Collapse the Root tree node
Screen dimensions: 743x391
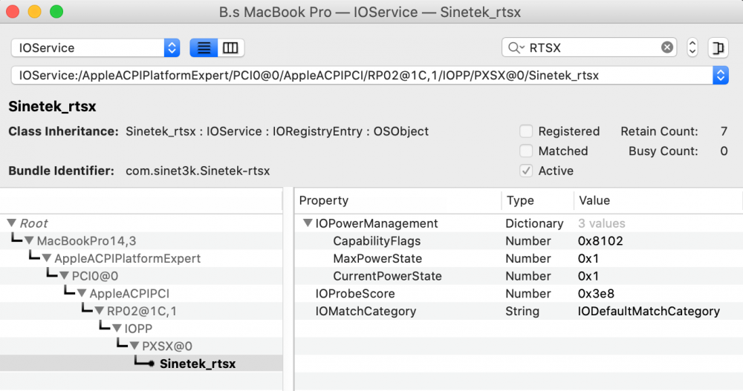point(12,223)
